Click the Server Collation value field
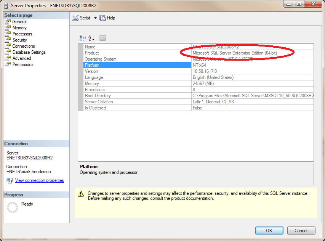Viewport: 325px width, 241px height. [x=252, y=102]
